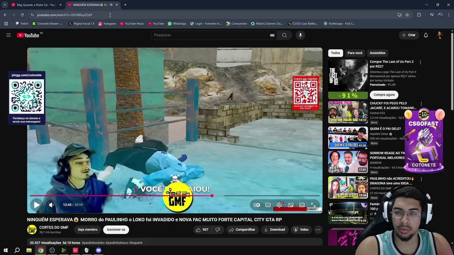Dislike the video with thumbs down
Screen dimensions: 454x255
point(218,229)
